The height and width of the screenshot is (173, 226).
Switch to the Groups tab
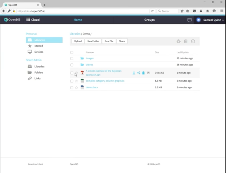[x=149, y=20]
